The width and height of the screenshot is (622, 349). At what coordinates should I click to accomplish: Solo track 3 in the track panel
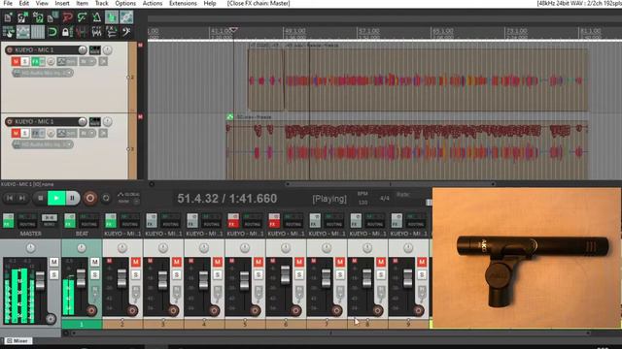pyautogui.click(x=24, y=134)
